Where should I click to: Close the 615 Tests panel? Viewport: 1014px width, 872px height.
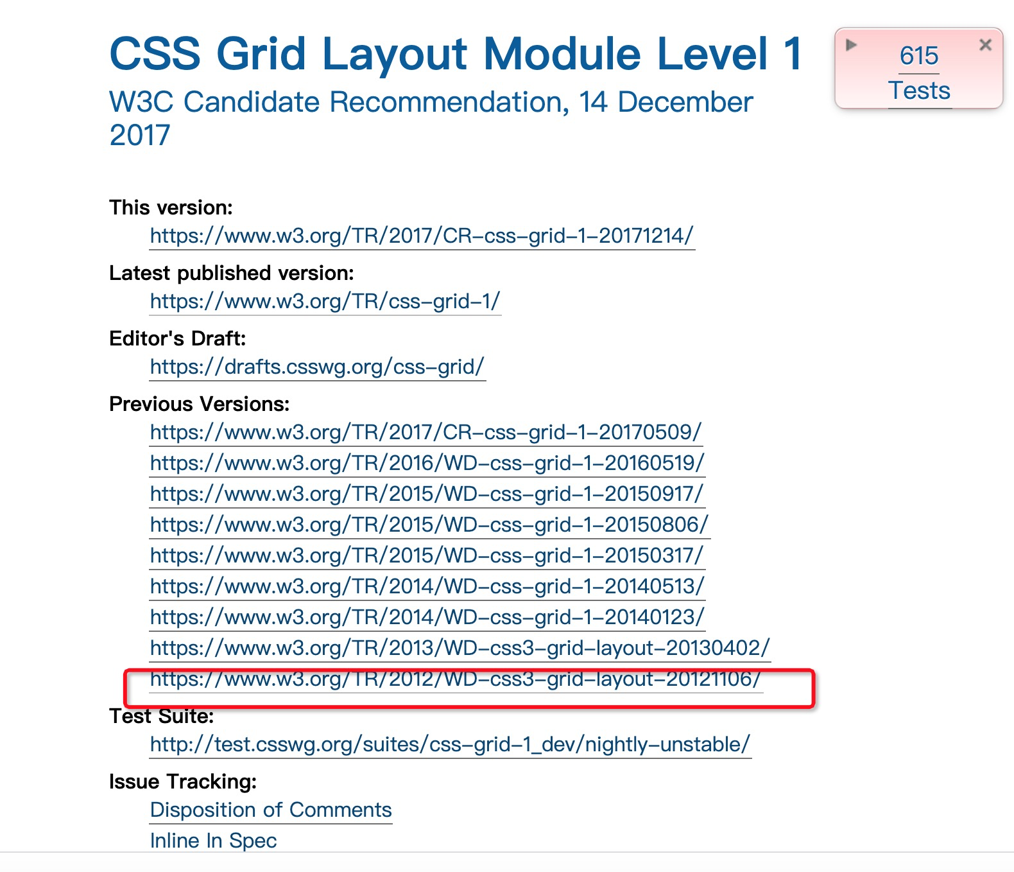[x=986, y=44]
